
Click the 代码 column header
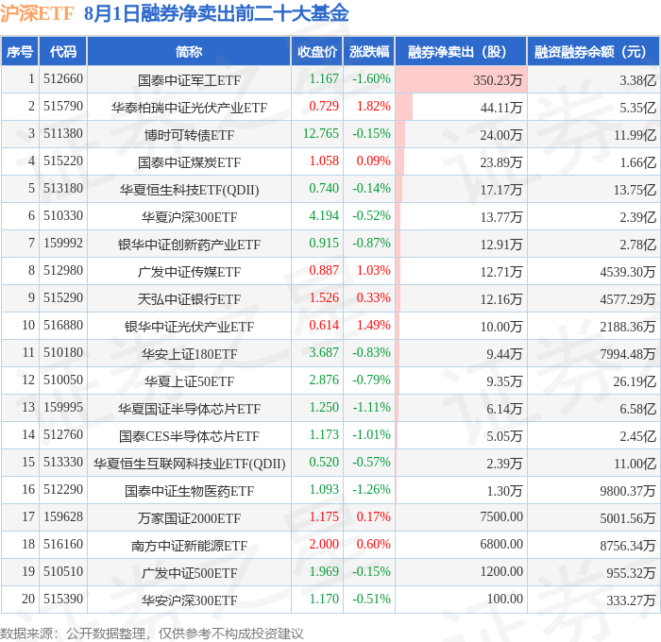click(x=63, y=51)
